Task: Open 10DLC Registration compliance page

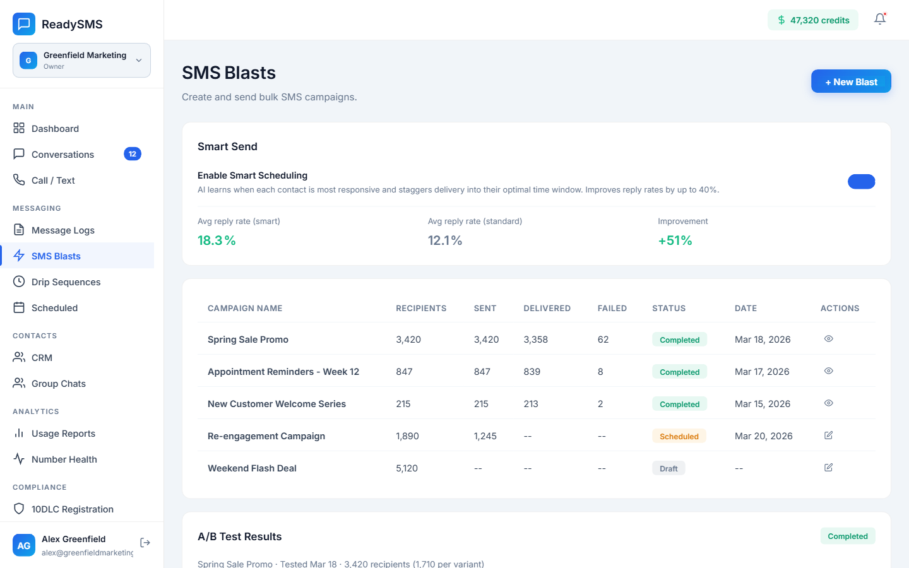Action: pyautogui.click(x=72, y=509)
